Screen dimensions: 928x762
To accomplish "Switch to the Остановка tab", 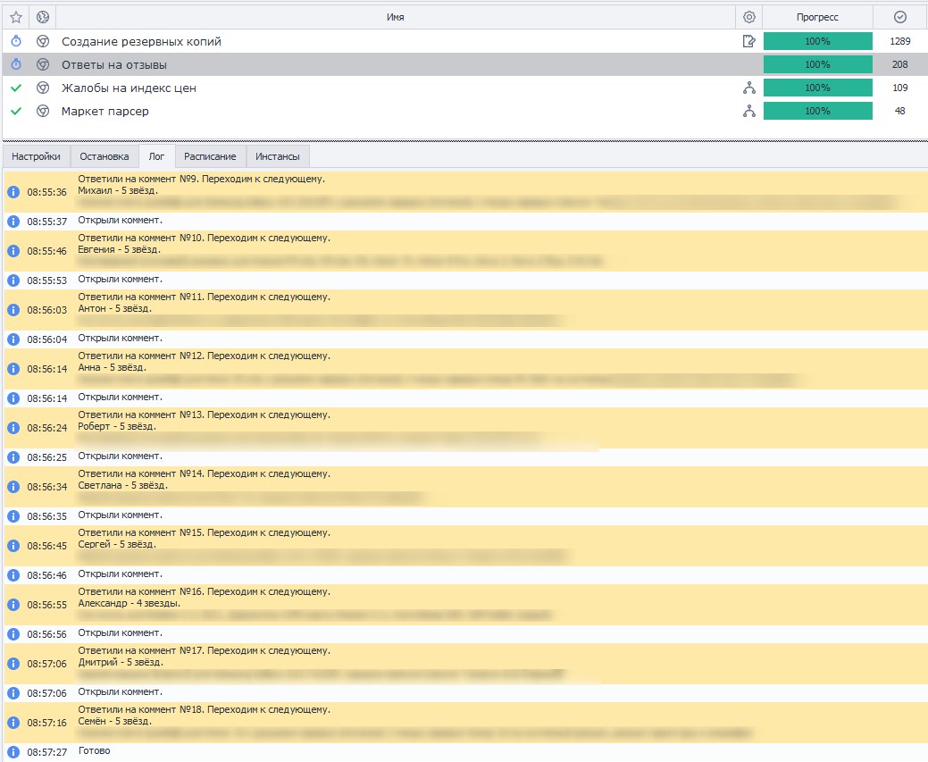I will (x=105, y=156).
